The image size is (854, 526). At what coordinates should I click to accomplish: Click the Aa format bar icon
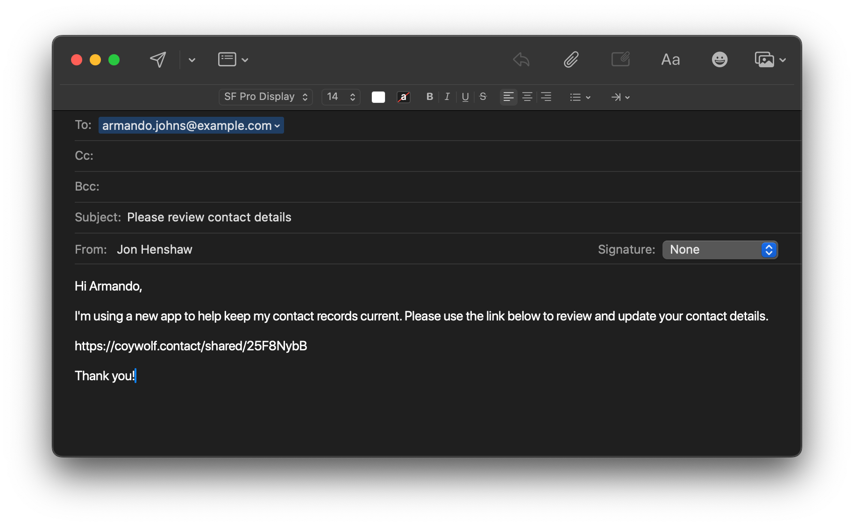pyautogui.click(x=670, y=59)
